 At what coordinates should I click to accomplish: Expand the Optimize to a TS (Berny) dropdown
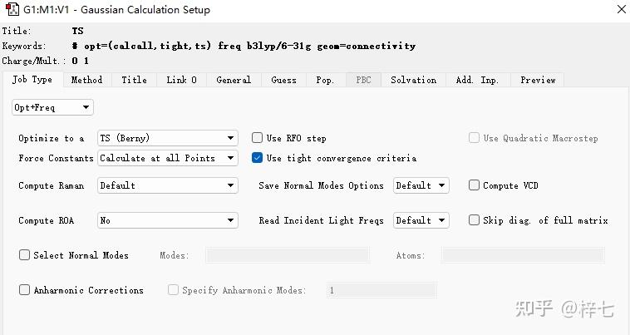168,138
